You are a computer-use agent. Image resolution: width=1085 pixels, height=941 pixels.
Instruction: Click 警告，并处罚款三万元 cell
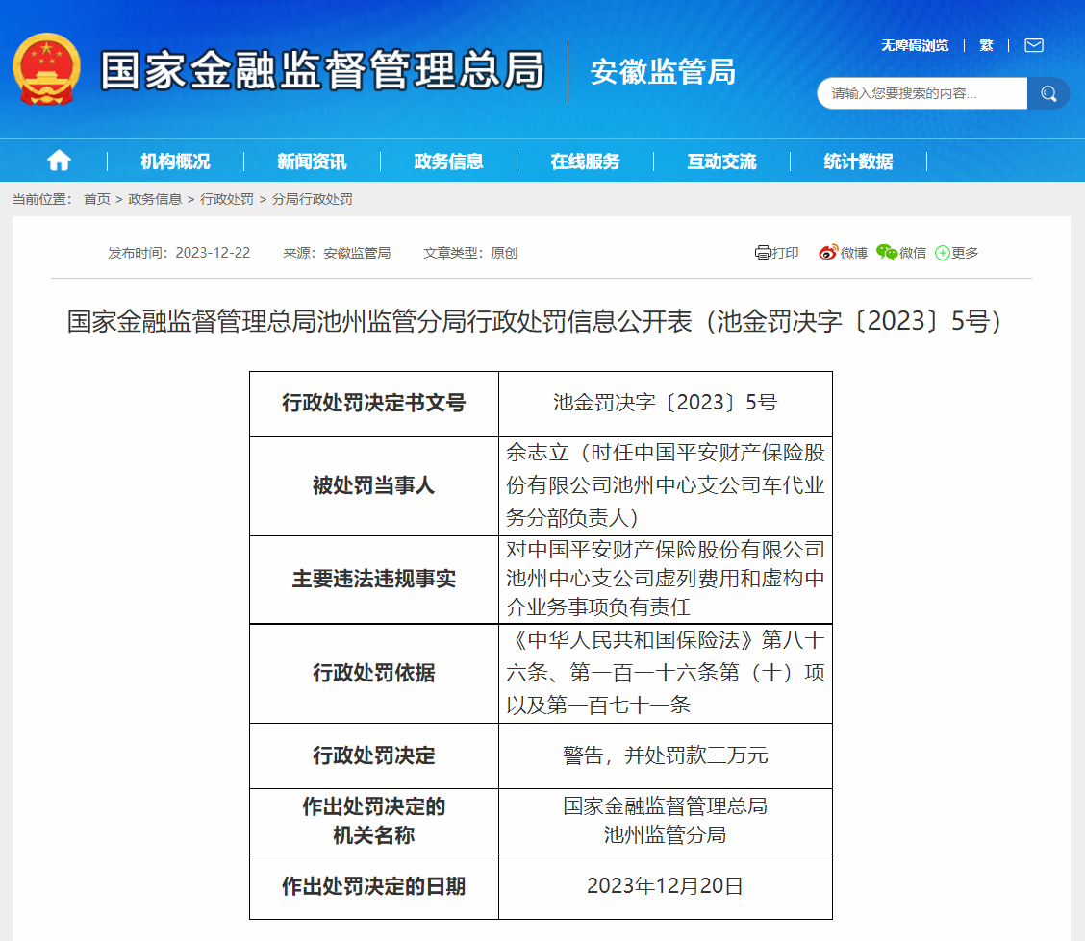(x=665, y=755)
